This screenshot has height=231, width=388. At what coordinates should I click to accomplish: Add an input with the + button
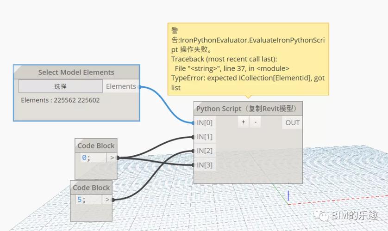[x=244, y=122]
